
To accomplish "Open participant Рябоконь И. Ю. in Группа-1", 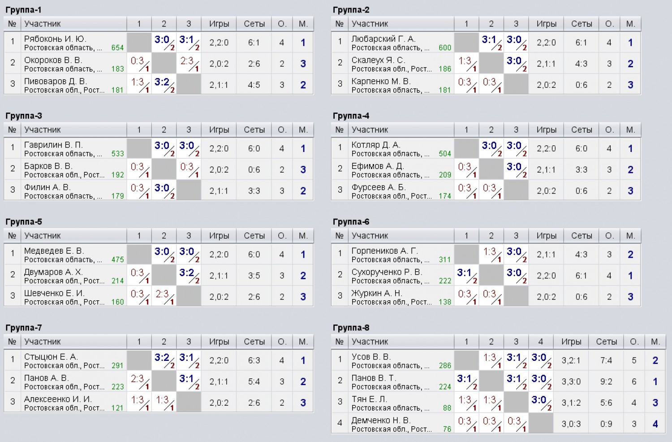I will click(55, 39).
